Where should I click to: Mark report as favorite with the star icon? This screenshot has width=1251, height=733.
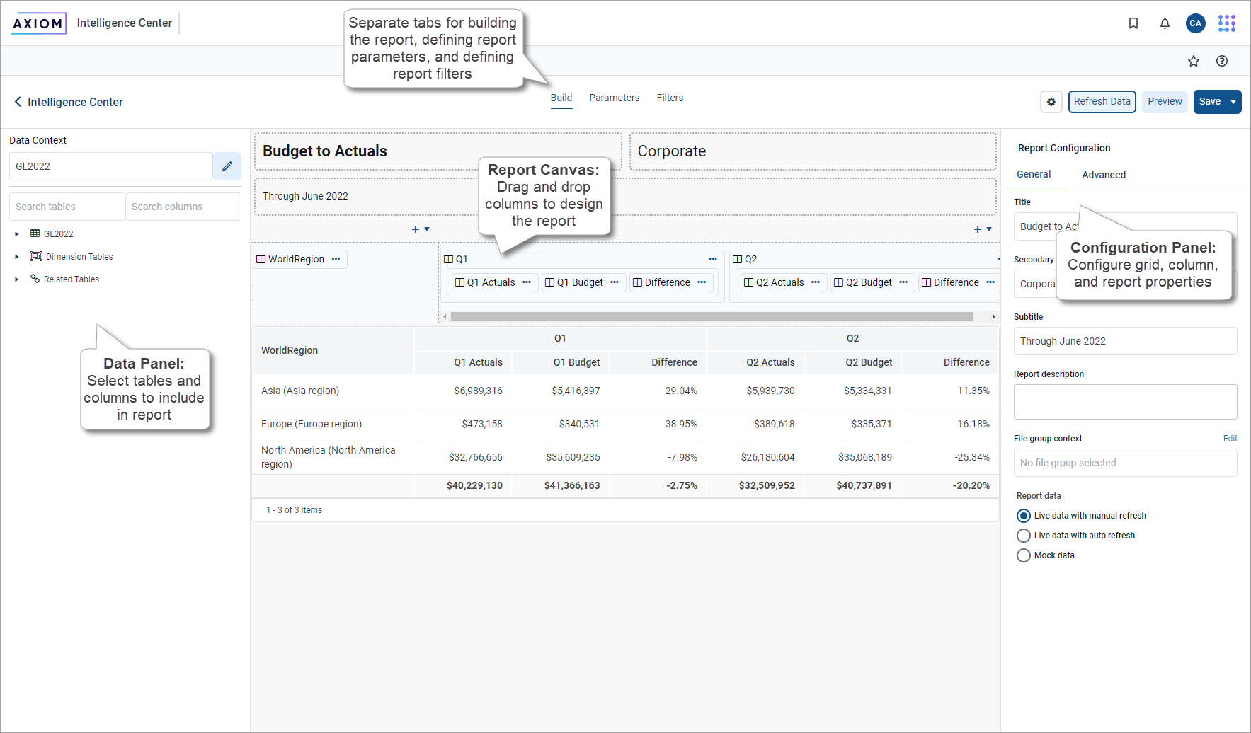click(x=1194, y=61)
